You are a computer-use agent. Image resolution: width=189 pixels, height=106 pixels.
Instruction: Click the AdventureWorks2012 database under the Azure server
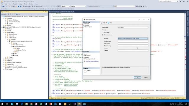[14, 22]
